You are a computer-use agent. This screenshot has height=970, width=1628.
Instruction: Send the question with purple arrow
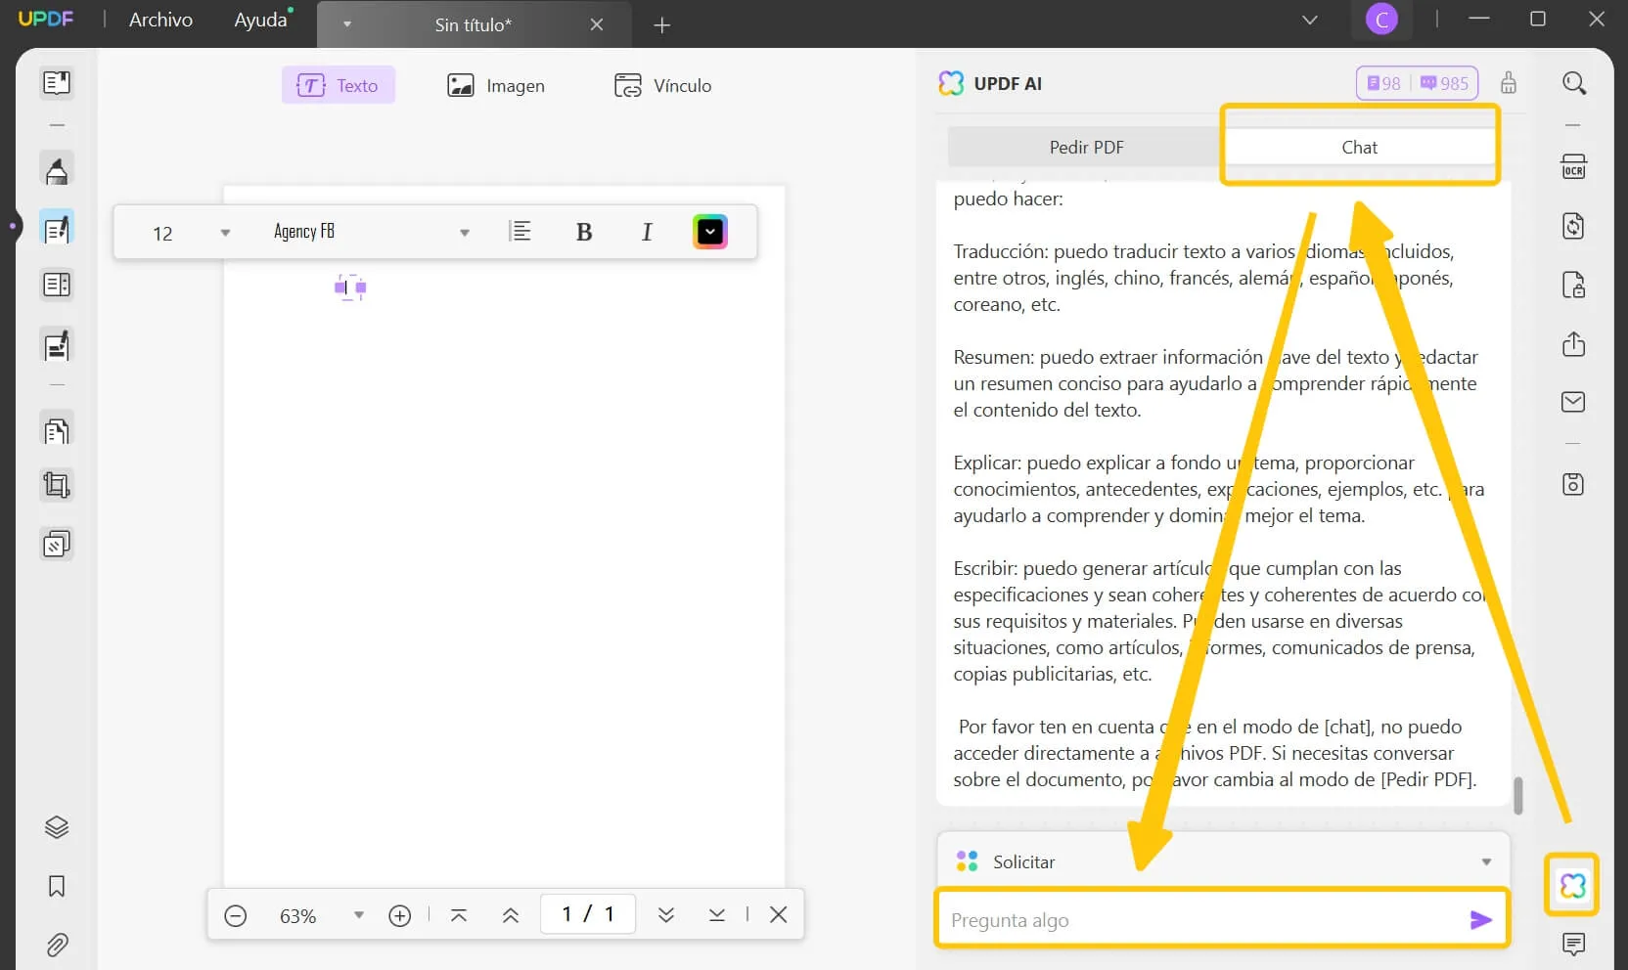pyautogui.click(x=1480, y=920)
